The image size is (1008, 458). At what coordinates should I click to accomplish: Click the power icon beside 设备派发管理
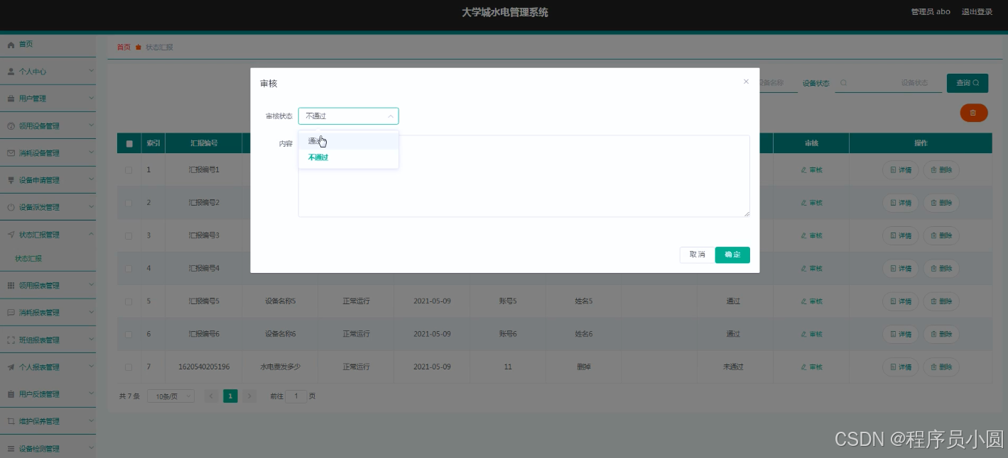[11, 208]
